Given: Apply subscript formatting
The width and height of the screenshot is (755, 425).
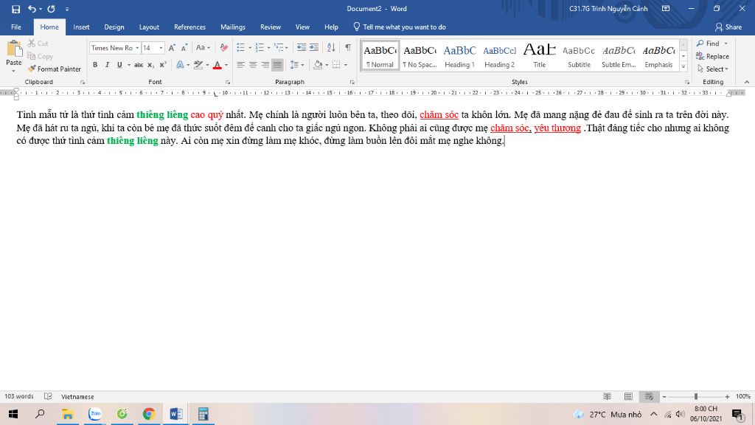Looking at the screenshot, I should 150,65.
